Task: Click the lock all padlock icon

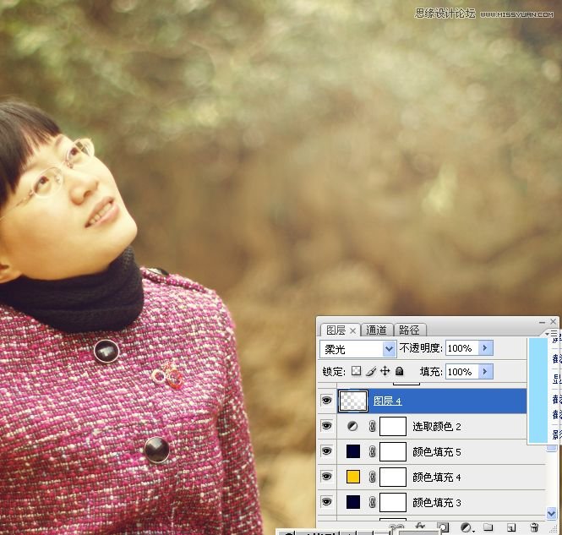Action: [399, 371]
